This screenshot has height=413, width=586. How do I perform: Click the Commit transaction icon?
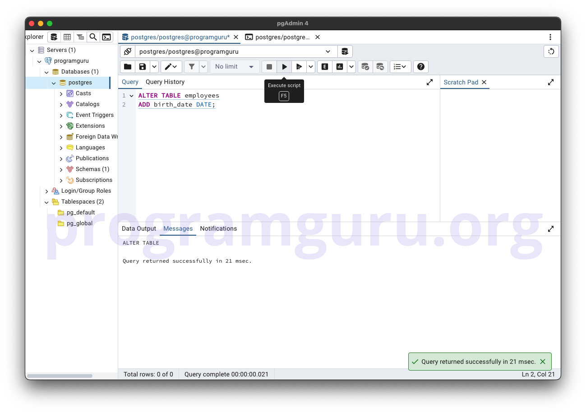(365, 67)
